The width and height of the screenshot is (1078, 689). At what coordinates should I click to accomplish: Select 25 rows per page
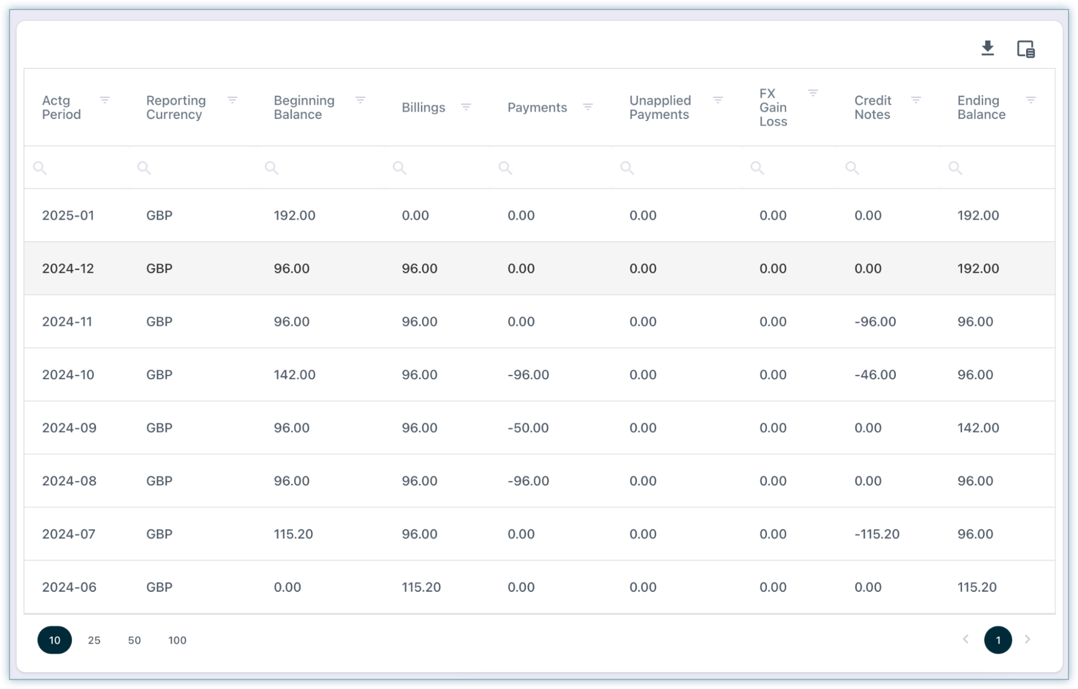[94, 640]
